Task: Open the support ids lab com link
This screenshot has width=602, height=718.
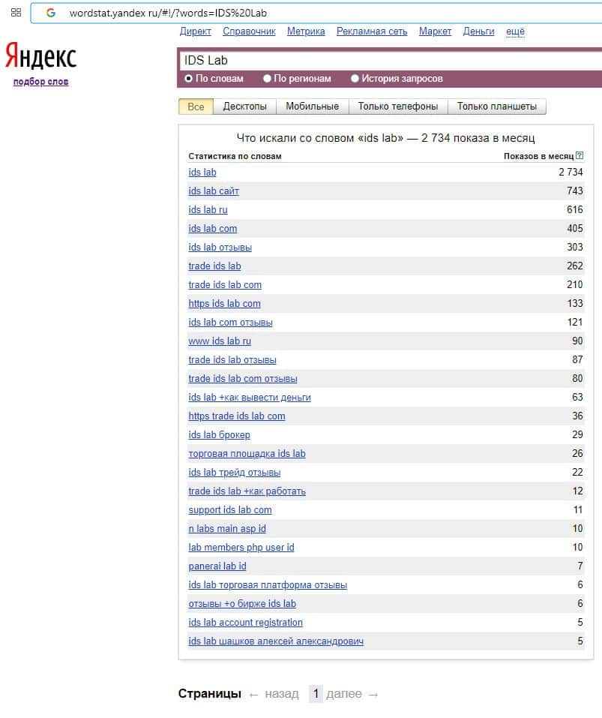Action: pos(230,510)
